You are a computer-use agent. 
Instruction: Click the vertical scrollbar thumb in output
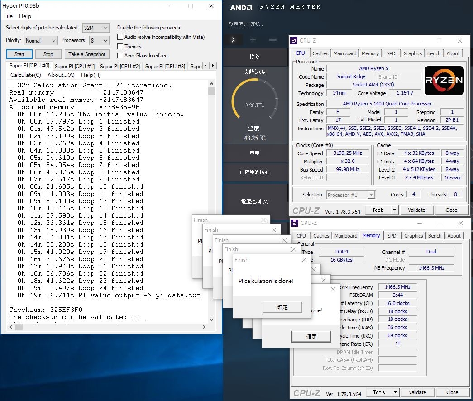coord(211,91)
